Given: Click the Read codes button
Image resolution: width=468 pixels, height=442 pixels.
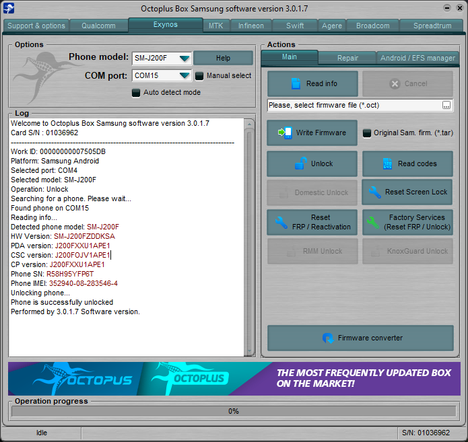Looking at the screenshot, I should [x=407, y=163].
